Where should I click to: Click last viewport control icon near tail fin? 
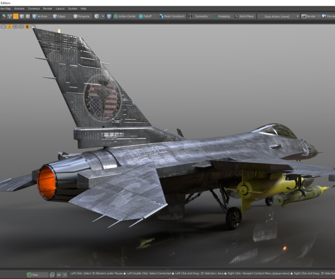[x=33, y=27]
